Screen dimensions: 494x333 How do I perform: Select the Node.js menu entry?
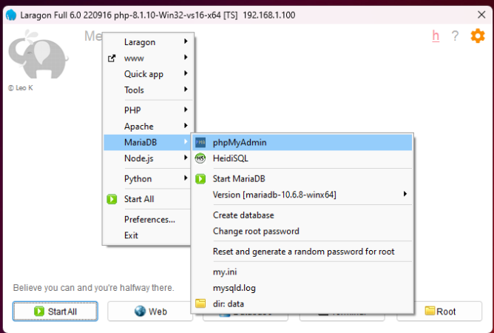point(147,158)
